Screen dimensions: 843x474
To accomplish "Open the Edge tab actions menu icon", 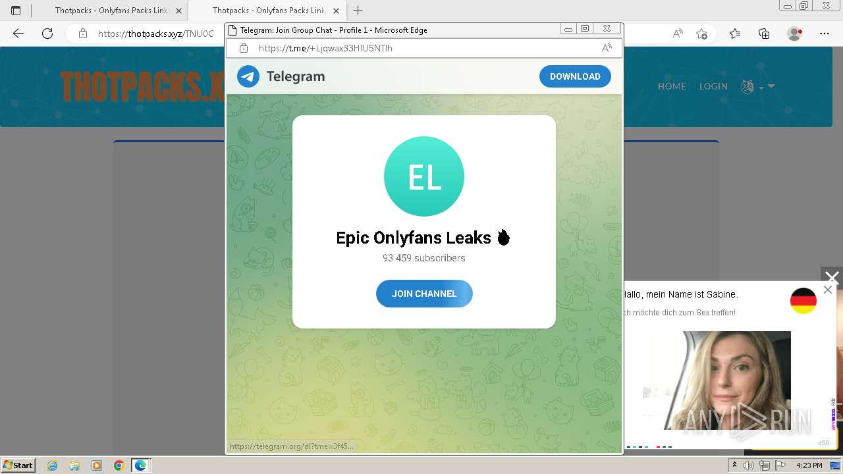I will coord(16,11).
